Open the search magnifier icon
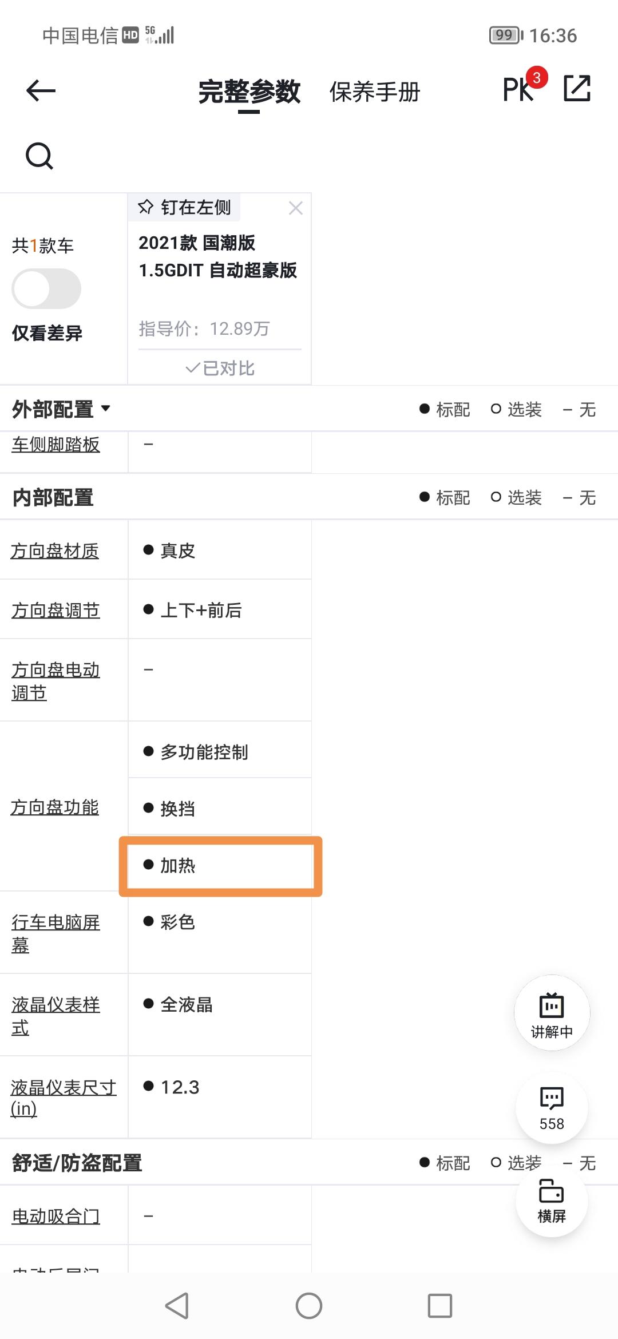Screen dimensions: 618x1339 (39, 156)
